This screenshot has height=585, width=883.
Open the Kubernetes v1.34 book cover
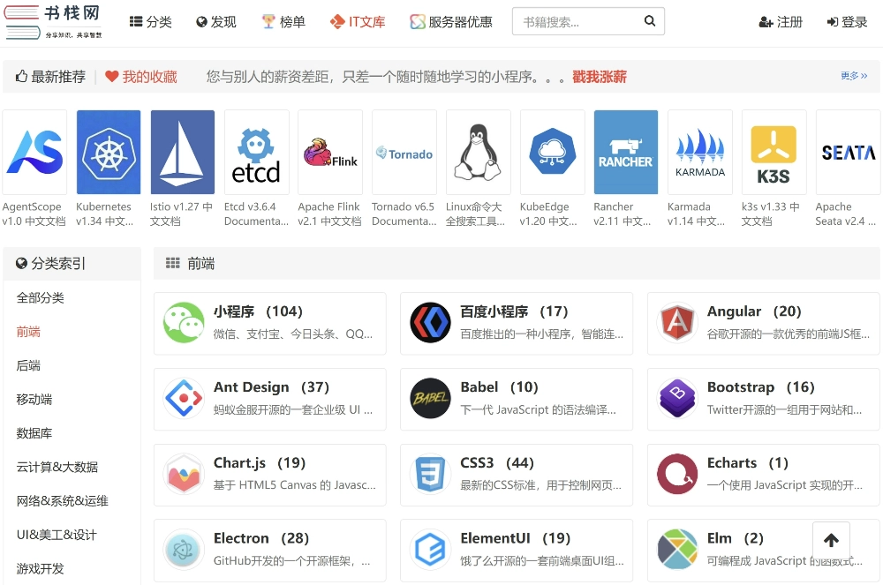pos(109,152)
